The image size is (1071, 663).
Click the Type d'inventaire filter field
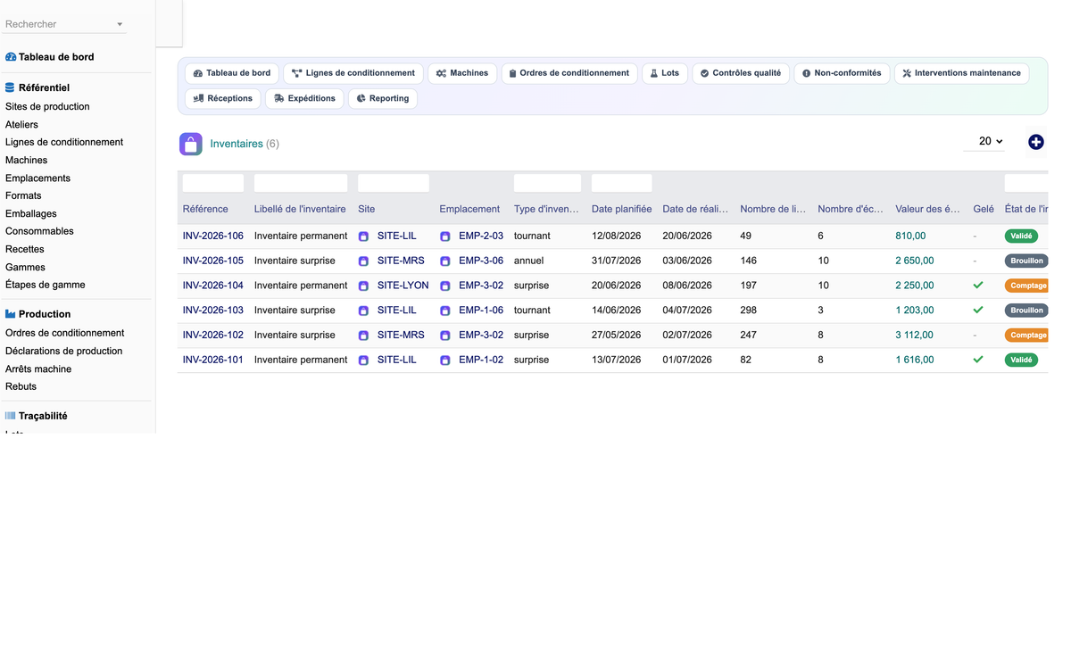[x=547, y=183]
